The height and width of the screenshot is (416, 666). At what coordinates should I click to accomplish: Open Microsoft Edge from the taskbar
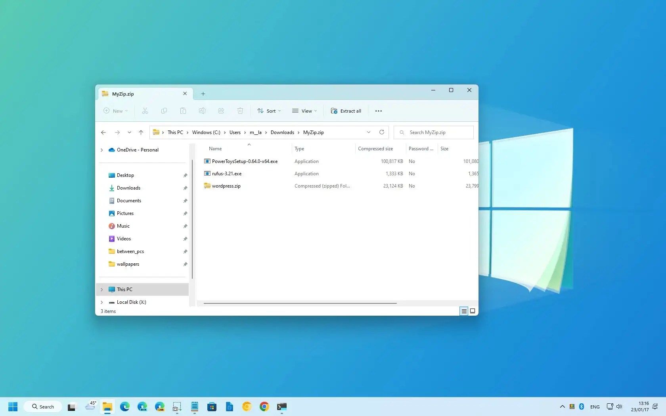click(125, 406)
